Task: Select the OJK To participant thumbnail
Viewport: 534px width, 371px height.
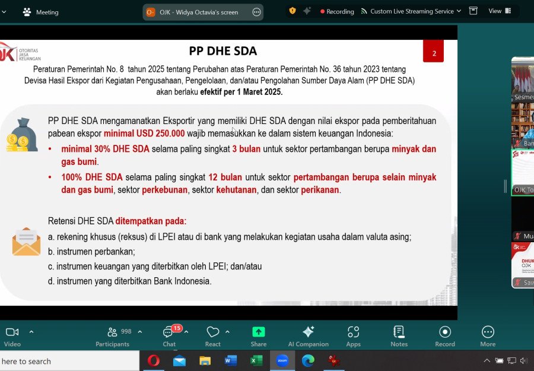Action: coord(523,172)
